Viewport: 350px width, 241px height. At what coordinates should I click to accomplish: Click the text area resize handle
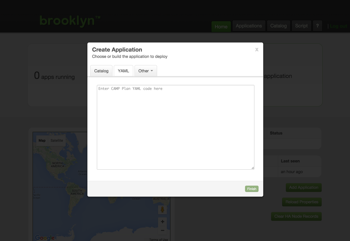(253, 168)
